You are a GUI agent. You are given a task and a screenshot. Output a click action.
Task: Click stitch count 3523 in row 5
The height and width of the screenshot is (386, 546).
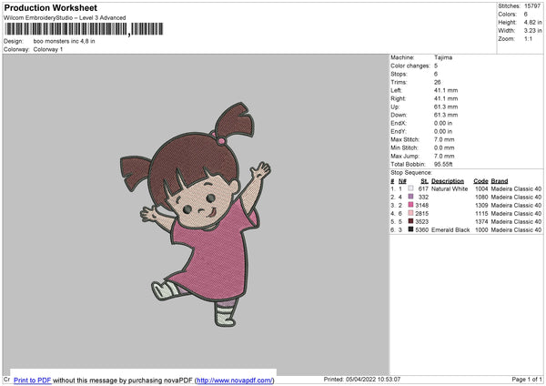tap(421, 221)
